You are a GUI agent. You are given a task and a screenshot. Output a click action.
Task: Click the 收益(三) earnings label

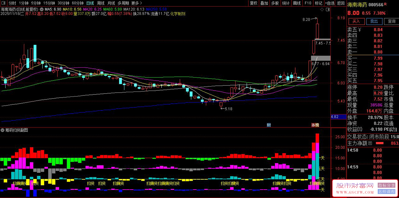(x=355, y=129)
